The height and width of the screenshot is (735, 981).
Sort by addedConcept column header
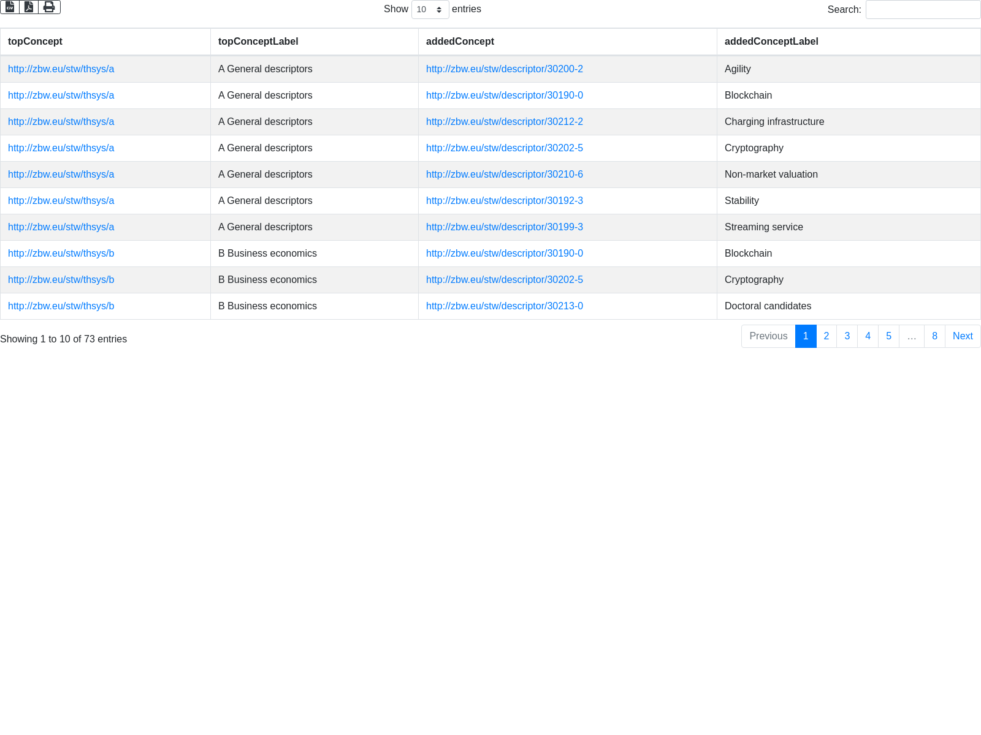click(x=460, y=42)
